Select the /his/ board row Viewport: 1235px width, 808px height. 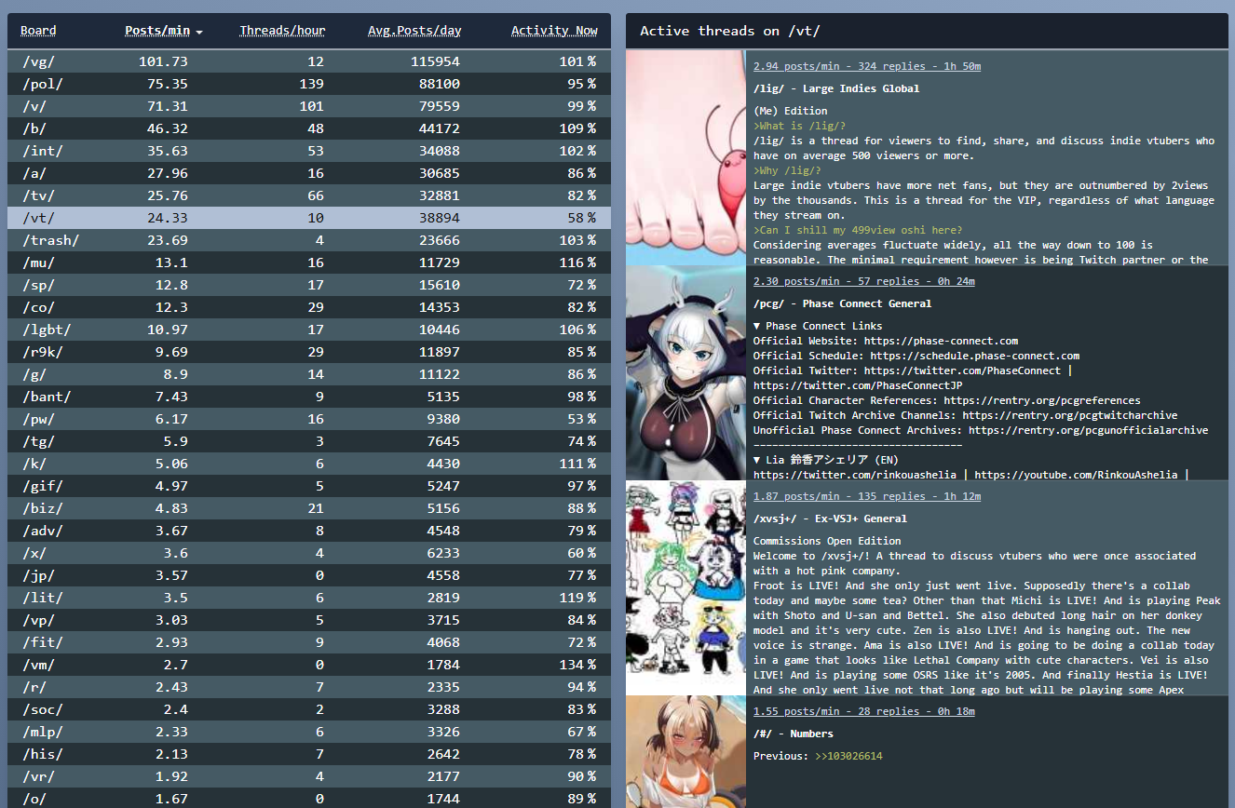pos(309,754)
